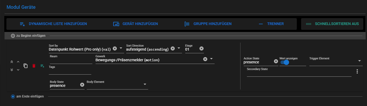Select zu Beginn einfügen radio option

[x=13, y=35]
